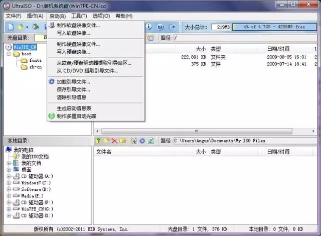Collapse the boot folder tree node
This screenshot has height=236, width=321.
tap(9, 54)
